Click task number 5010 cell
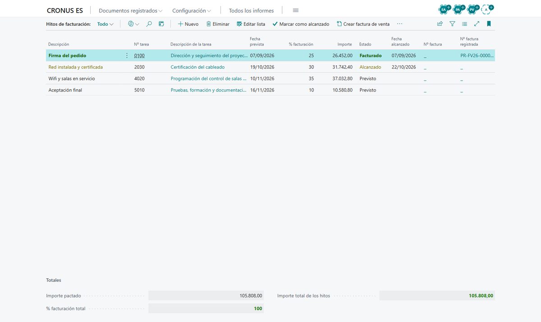This screenshot has height=322, width=541. [139, 90]
